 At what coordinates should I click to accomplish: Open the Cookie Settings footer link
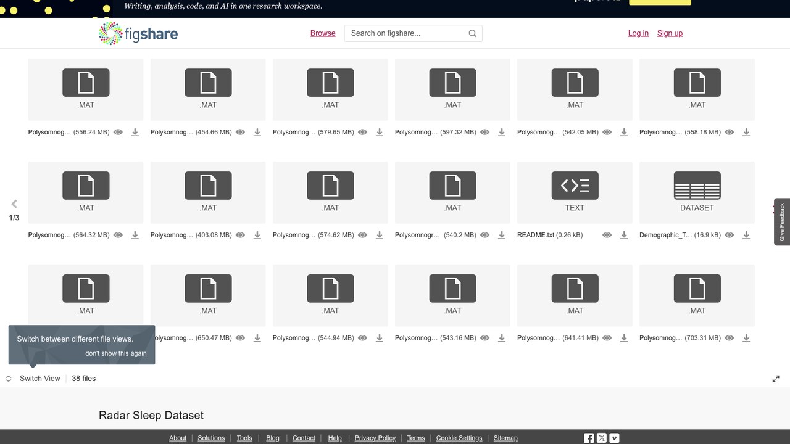pyautogui.click(x=459, y=438)
